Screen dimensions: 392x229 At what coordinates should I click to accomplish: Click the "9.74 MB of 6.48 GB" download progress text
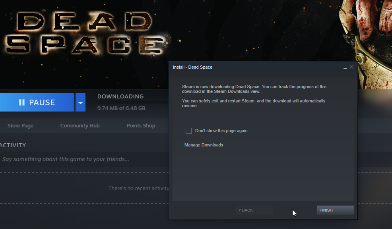[121, 108]
